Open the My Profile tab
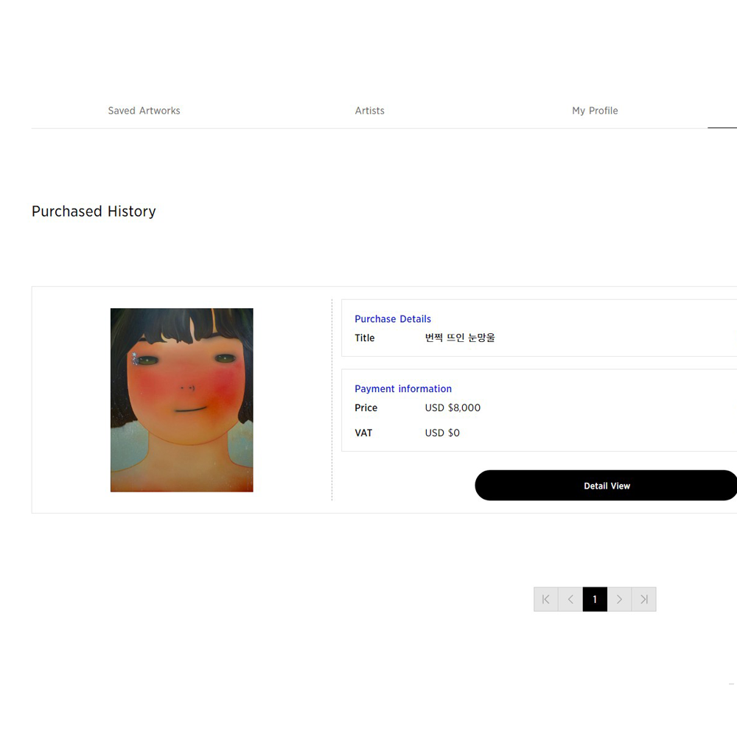 tap(595, 111)
